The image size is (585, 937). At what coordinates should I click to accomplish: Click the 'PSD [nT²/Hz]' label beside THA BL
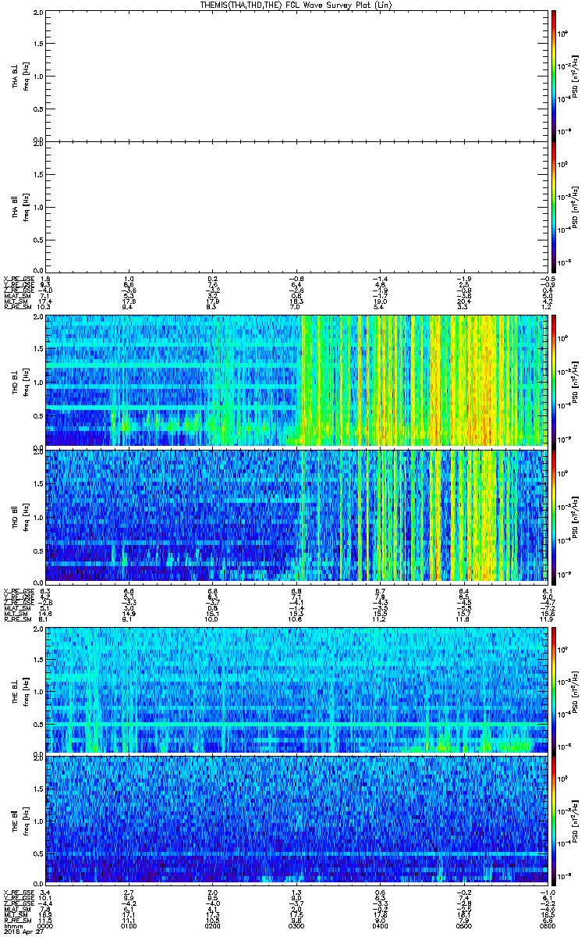(575, 76)
